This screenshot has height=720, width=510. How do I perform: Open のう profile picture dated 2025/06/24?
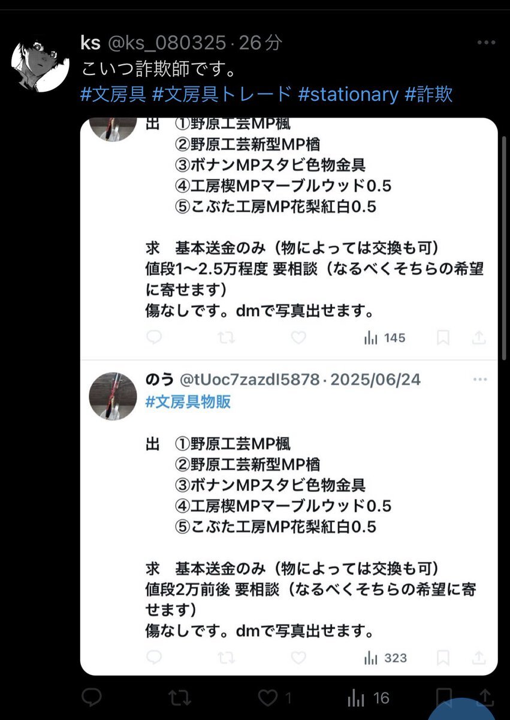(x=113, y=396)
